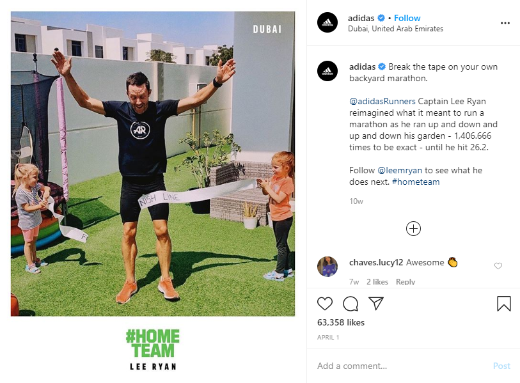This screenshot has width=520, height=383.
Task: Like the comment by chaves.lucy12
Action: point(498,266)
